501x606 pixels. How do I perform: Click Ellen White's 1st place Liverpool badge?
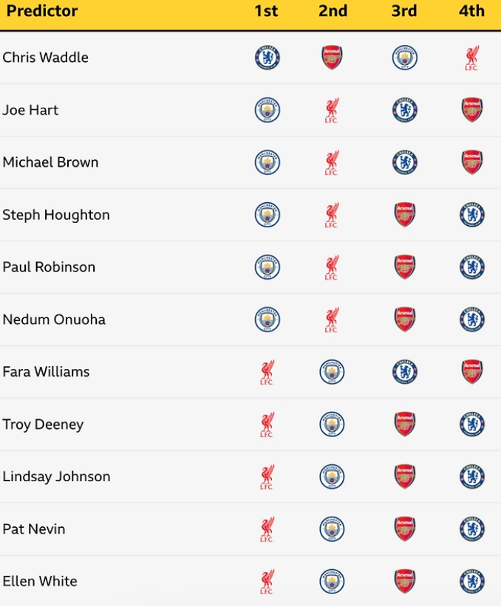tap(267, 582)
